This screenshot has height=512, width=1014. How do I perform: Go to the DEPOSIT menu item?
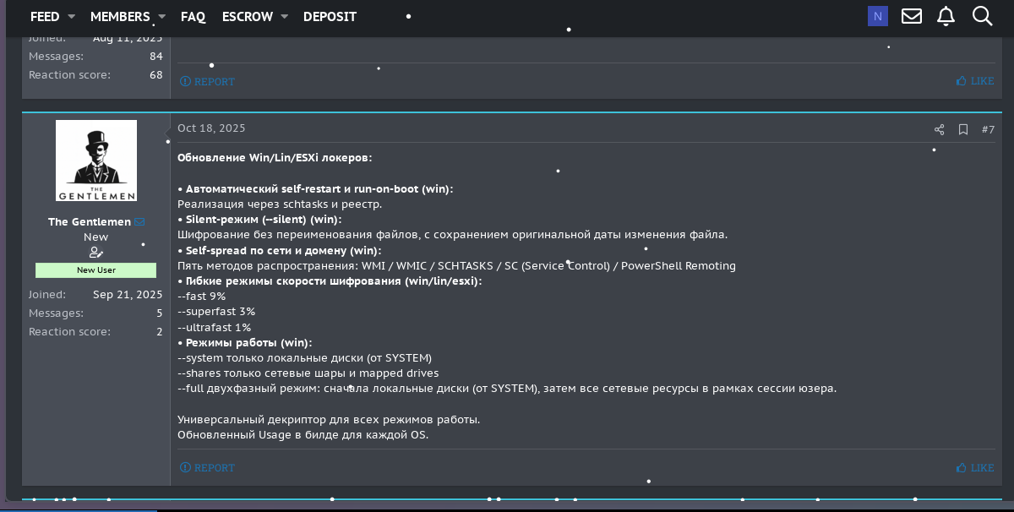[x=330, y=17]
